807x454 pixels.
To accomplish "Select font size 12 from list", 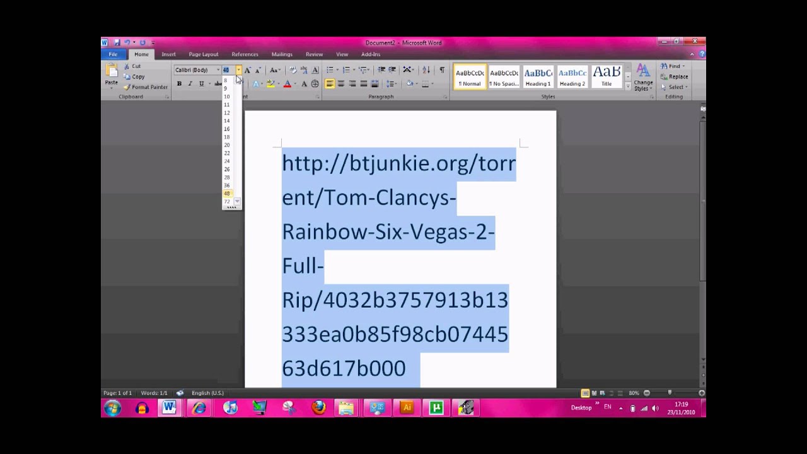I will click(x=227, y=113).
